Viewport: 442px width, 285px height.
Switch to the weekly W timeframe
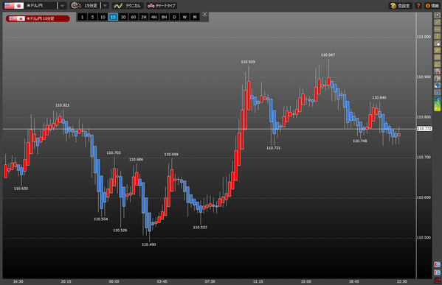click(x=184, y=17)
